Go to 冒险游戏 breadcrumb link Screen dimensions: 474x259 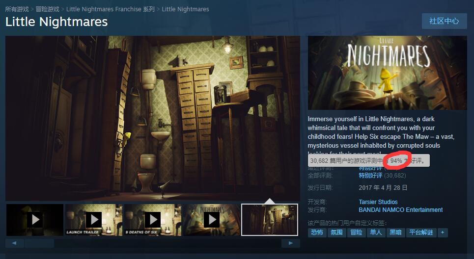(x=48, y=9)
